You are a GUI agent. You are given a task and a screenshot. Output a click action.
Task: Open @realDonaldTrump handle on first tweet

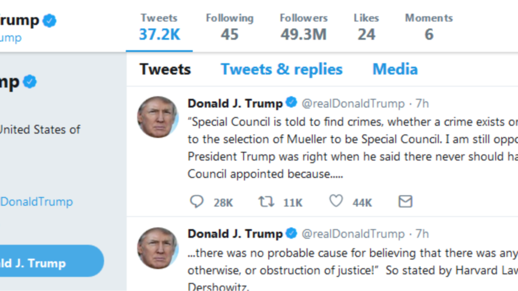[353, 103]
